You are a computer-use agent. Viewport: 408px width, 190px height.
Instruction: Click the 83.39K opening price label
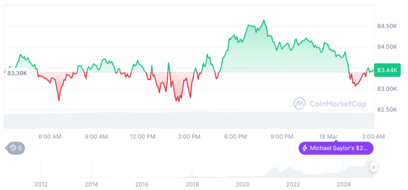17,73
